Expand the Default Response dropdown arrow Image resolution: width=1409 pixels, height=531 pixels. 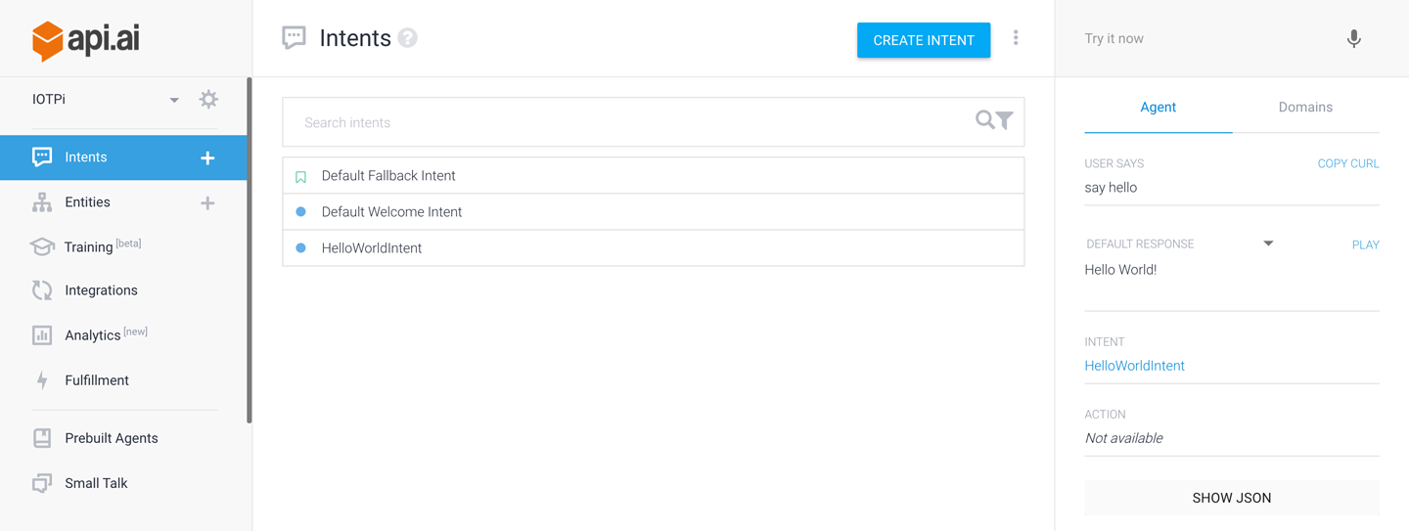tap(1268, 243)
